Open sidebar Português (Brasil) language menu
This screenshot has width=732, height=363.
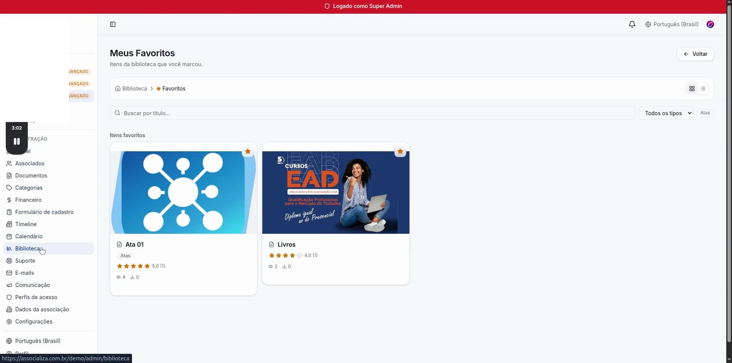coord(38,341)
